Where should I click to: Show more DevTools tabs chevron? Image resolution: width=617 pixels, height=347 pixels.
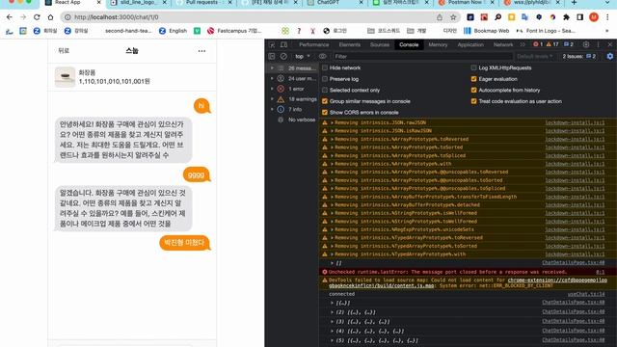tap(523, 44)
